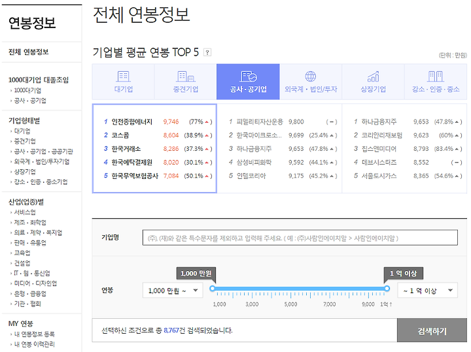
Task: Click the 산업(업종)별 sidebar heading
Action: (x=26, y=202)
